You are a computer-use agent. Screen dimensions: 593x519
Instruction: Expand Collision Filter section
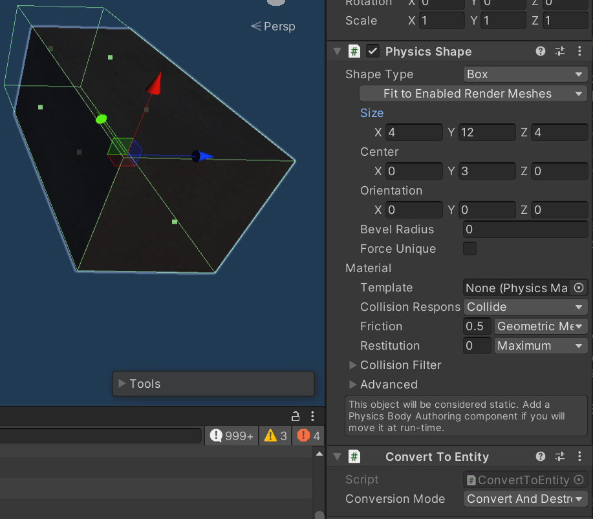coord(352,365)
